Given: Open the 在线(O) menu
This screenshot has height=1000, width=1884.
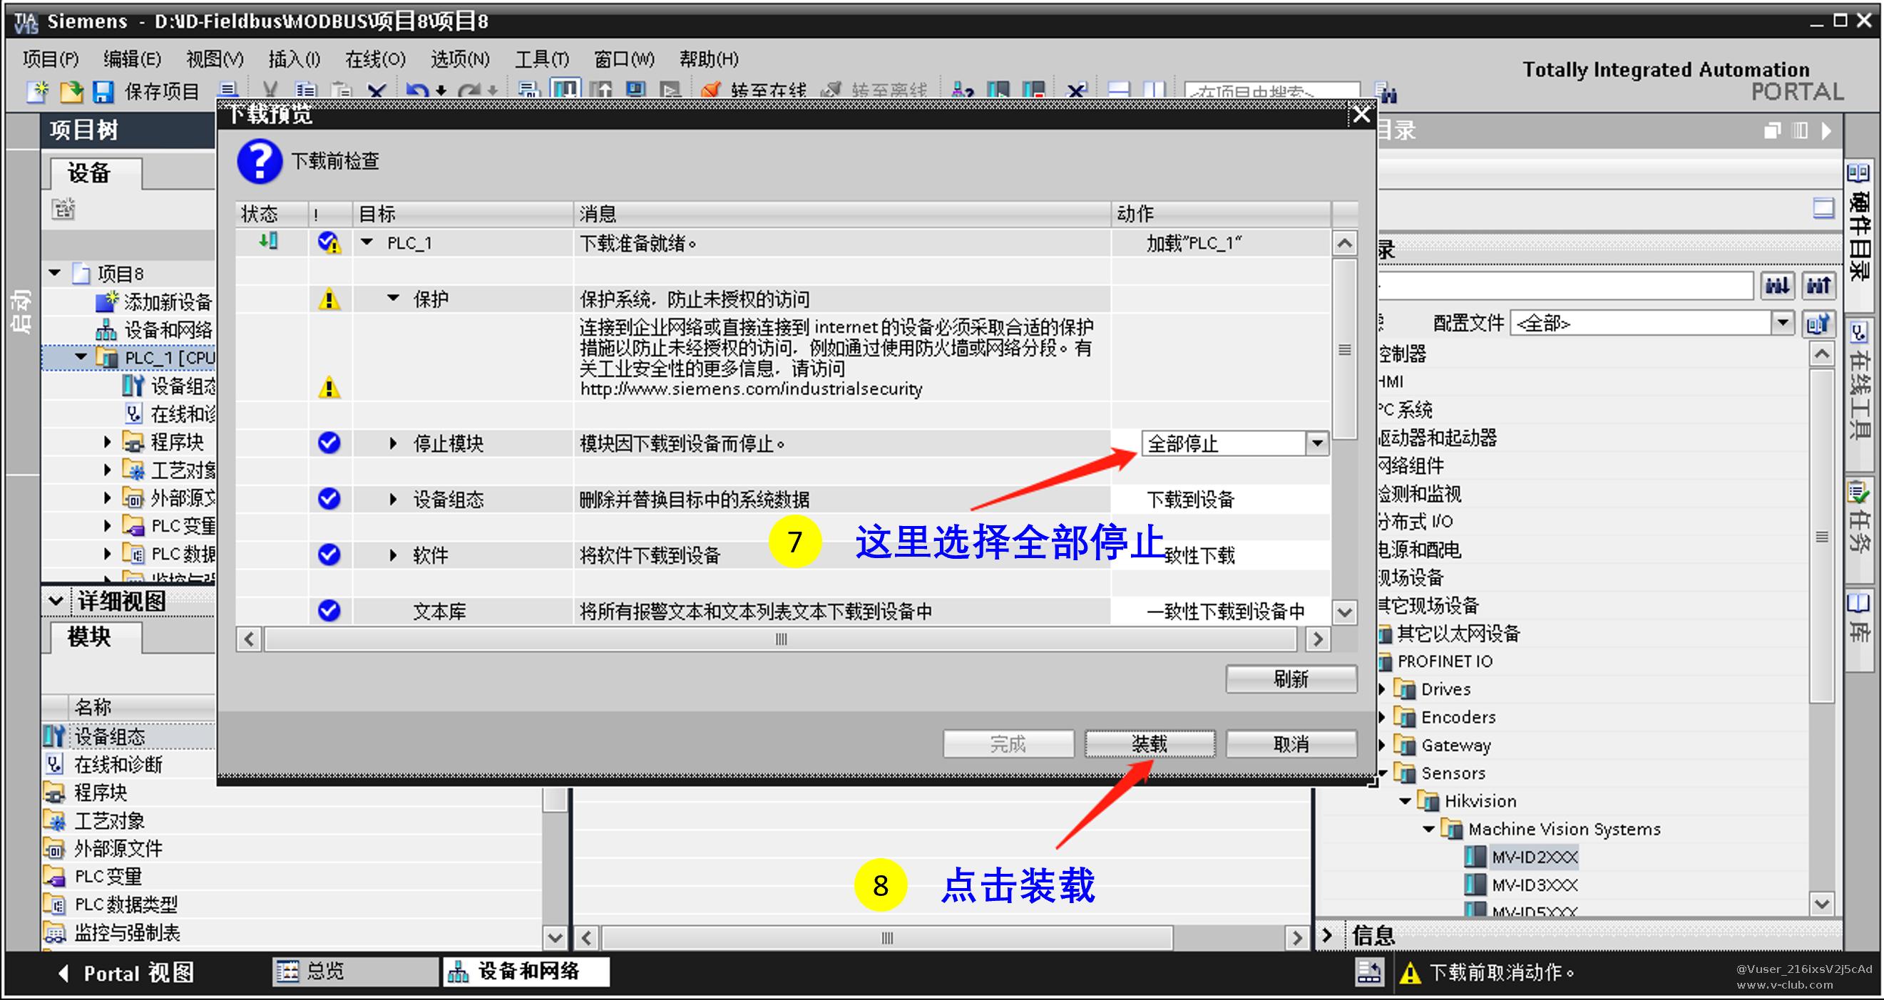Looking at the screenshot, I should tap(375, 58).
